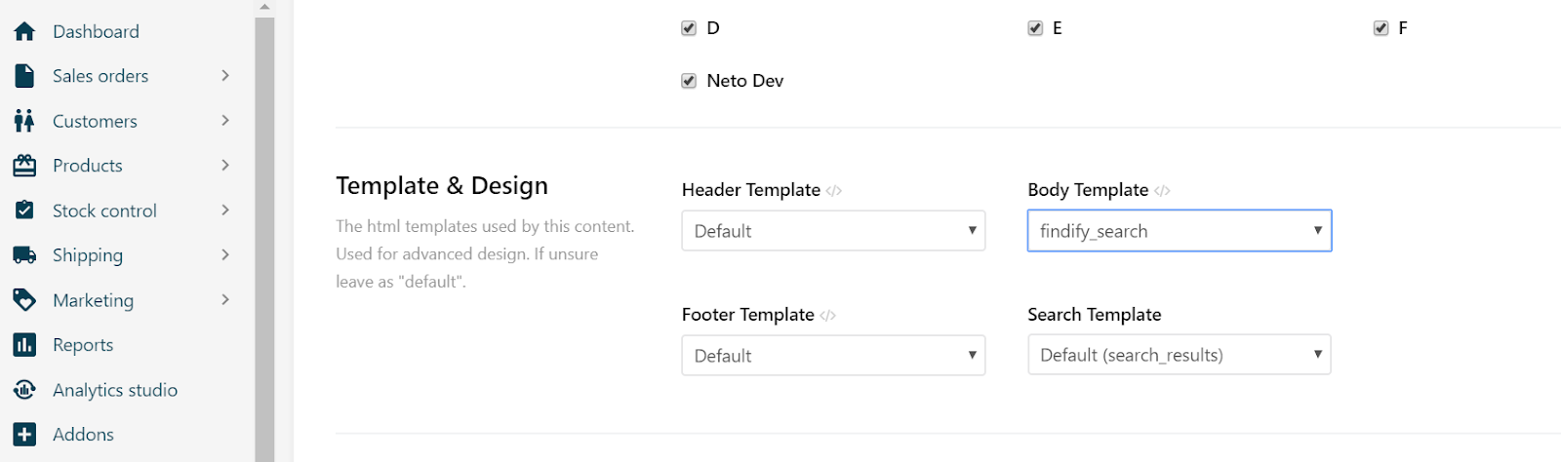The image size is (1561, 462).
Task: Click the Customers people icon
Action: pos(24,121)
